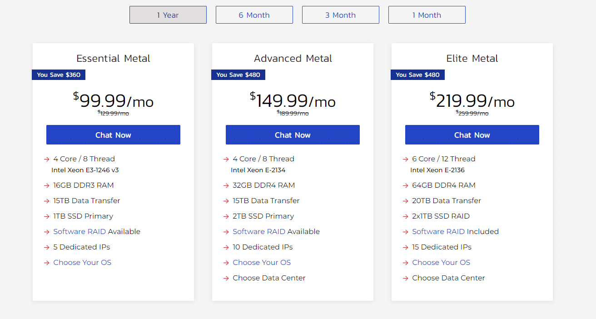
Task: Click the arrow icon beside 32GB DDR4 RAM
Action: point(226,185)
